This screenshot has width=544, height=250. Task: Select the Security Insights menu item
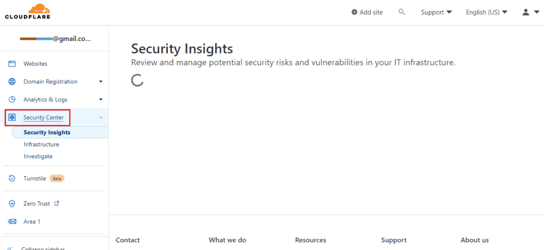point(47,133)
